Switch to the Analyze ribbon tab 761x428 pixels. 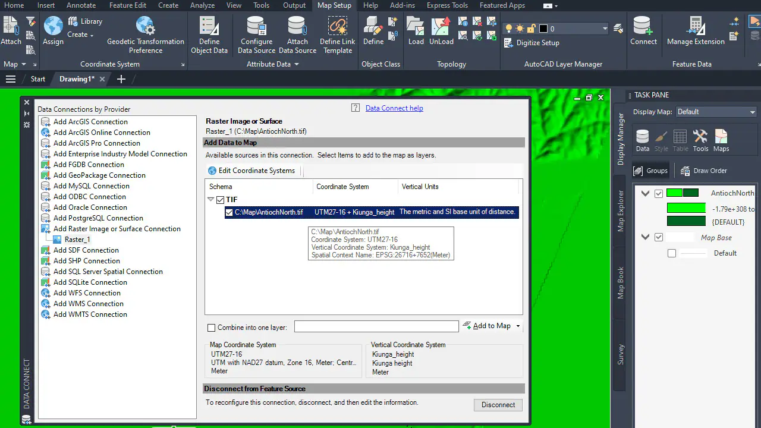202,5
